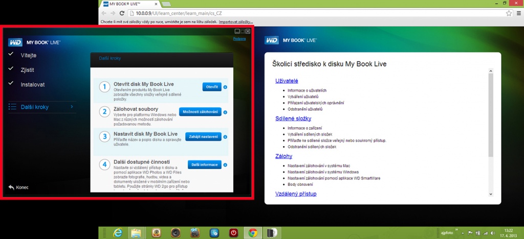Screen dimensions: 524x239
Task: Click 'Body obnovení' list item
Action: click(x=300, y=184)
